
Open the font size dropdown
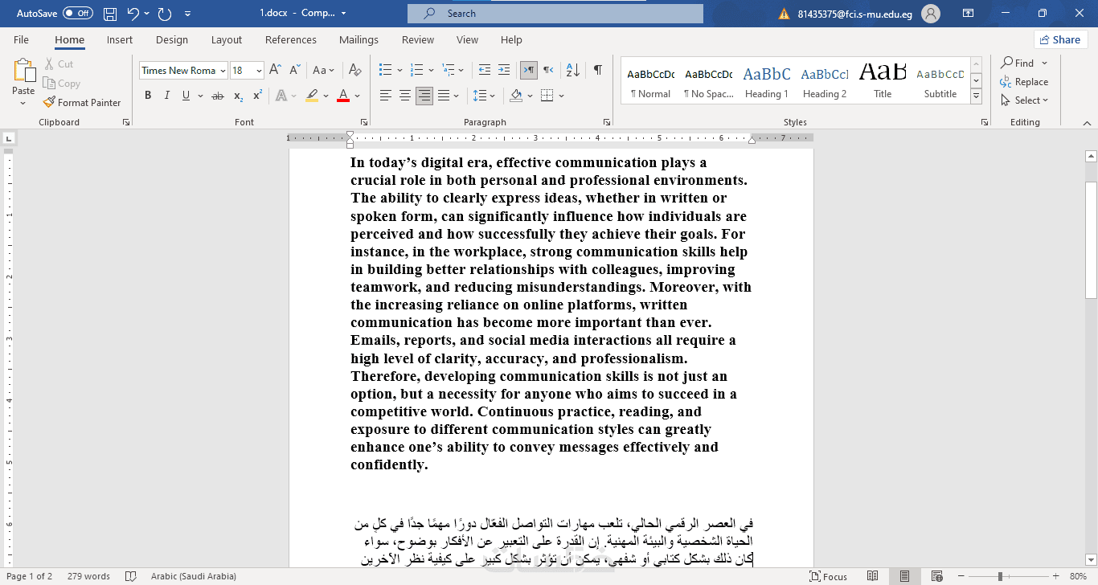259,71
